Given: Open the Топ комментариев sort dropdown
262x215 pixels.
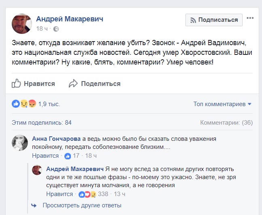Looking at the screenshot, I should (x=222, y=104).
